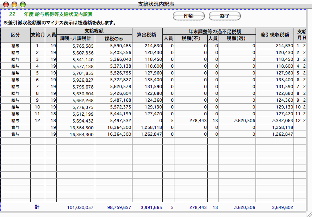
Task: Click the 税額(過) sub-header
Action: click(x=235, y=38)
